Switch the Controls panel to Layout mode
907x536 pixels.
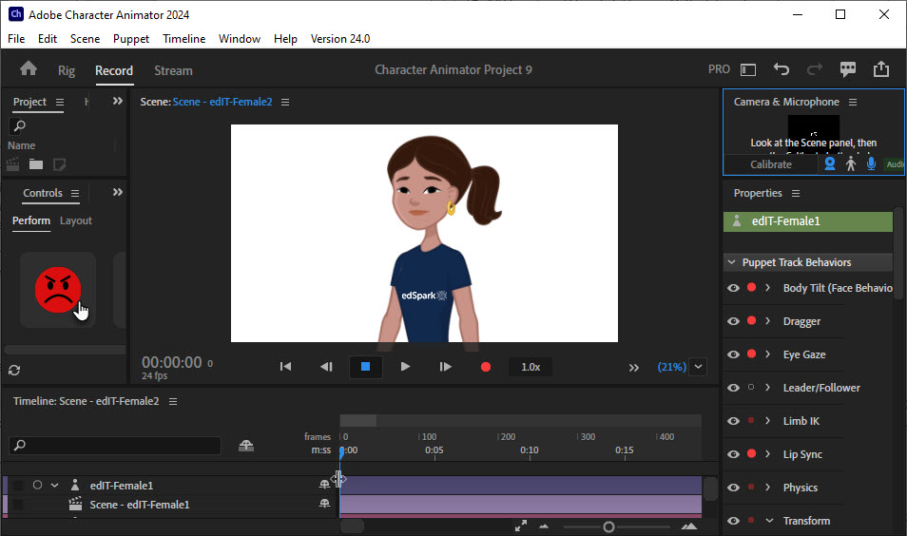pos(76,220)
